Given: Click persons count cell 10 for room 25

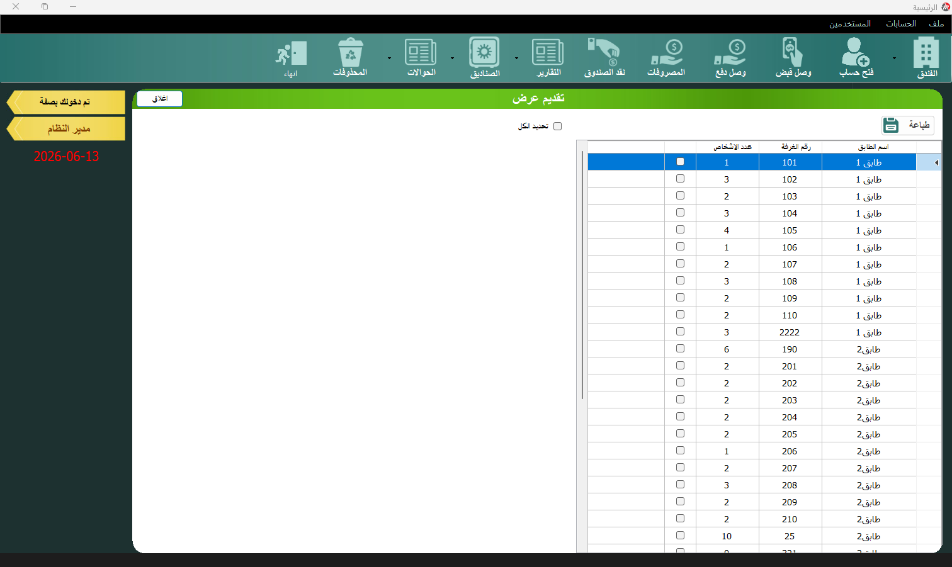Looking at the screenshot, I should coord(727,536).
